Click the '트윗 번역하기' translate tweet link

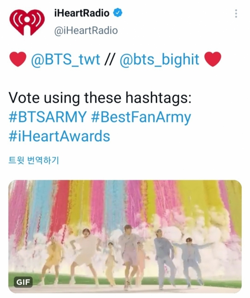[33, 160]
